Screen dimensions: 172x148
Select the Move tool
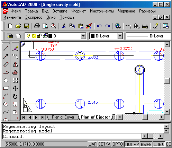pos(15,88)
